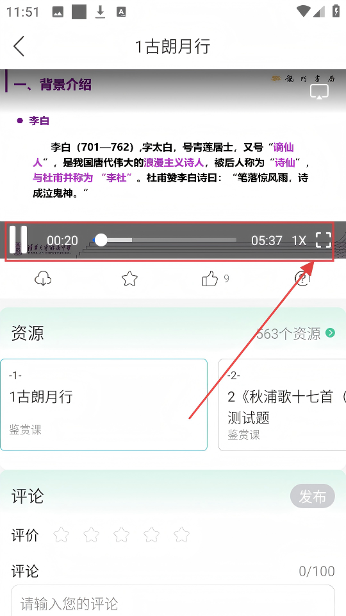Viewport: 346px width, 616px height.
Task: Like the lesson with thumbs-up
Action: point(210,279)
